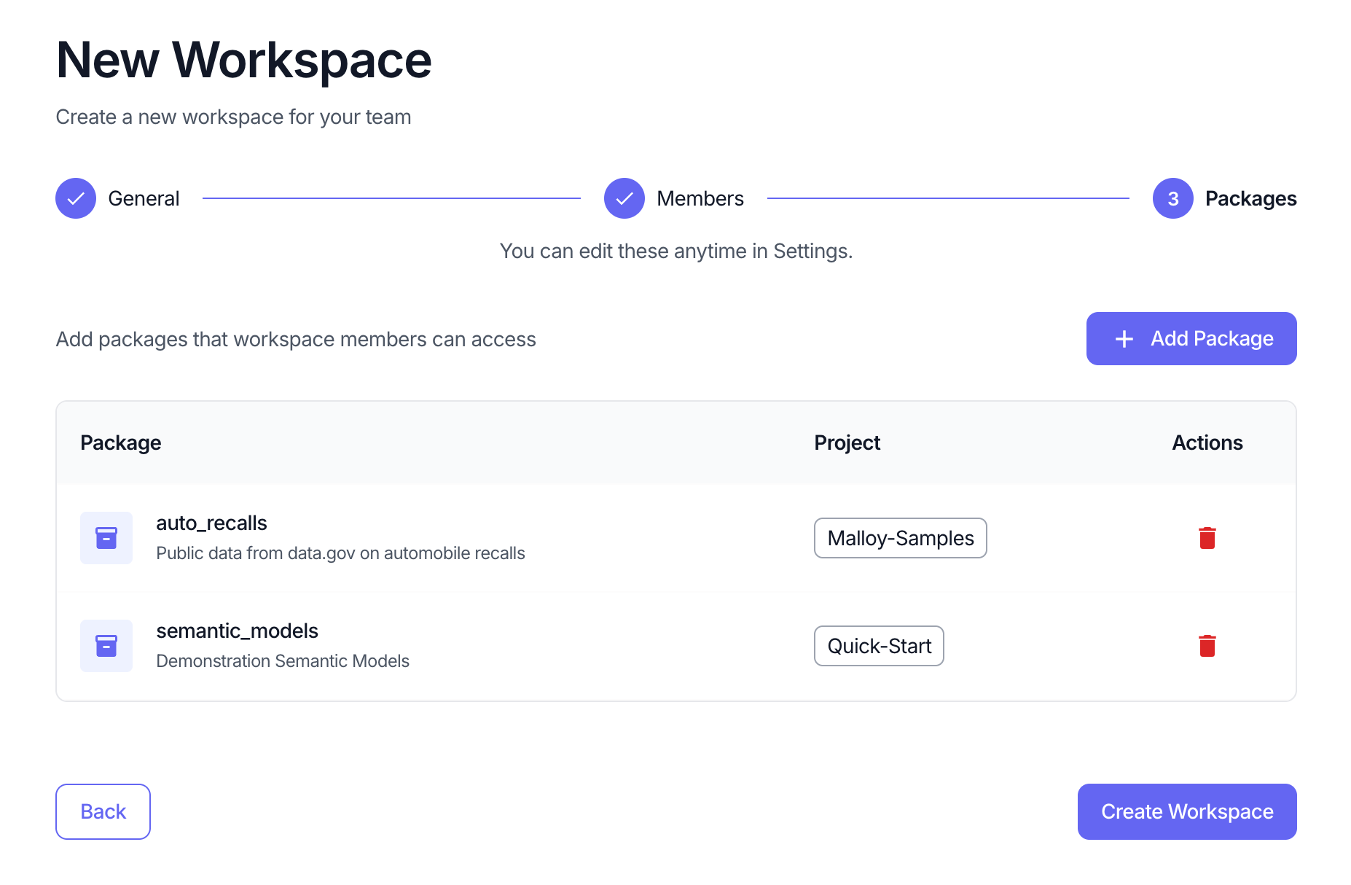The height and width of the screenshot is (885, 1351).
Task: Click the Back button
Action: tap(103, 811)
